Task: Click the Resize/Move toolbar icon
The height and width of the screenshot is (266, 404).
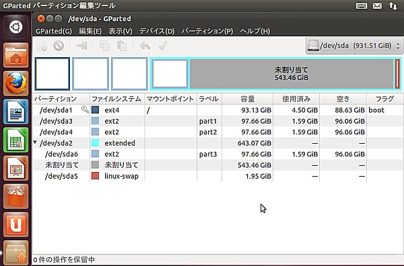Action: pyautogui.click(x=81, y=46)
